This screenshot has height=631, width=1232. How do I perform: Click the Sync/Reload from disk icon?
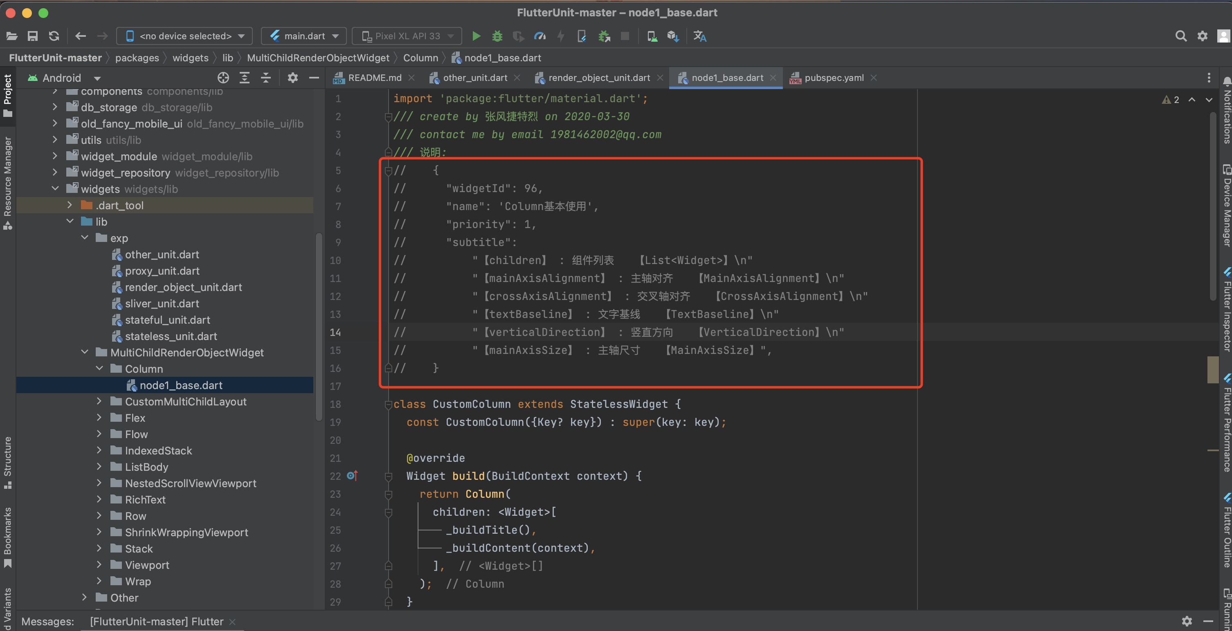click(x=54, y=36)
